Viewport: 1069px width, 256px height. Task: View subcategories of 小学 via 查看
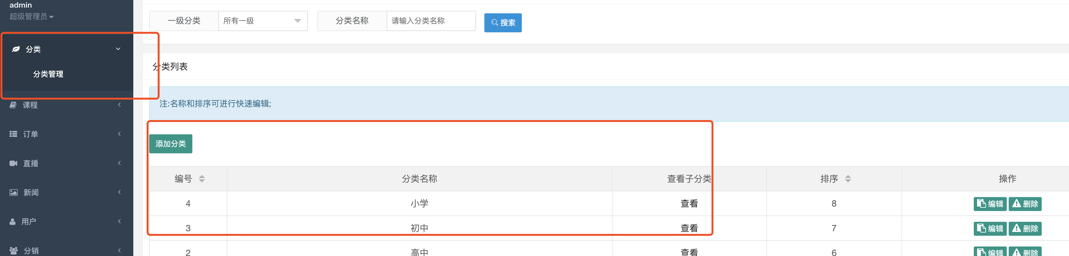(x=689, y=203)
